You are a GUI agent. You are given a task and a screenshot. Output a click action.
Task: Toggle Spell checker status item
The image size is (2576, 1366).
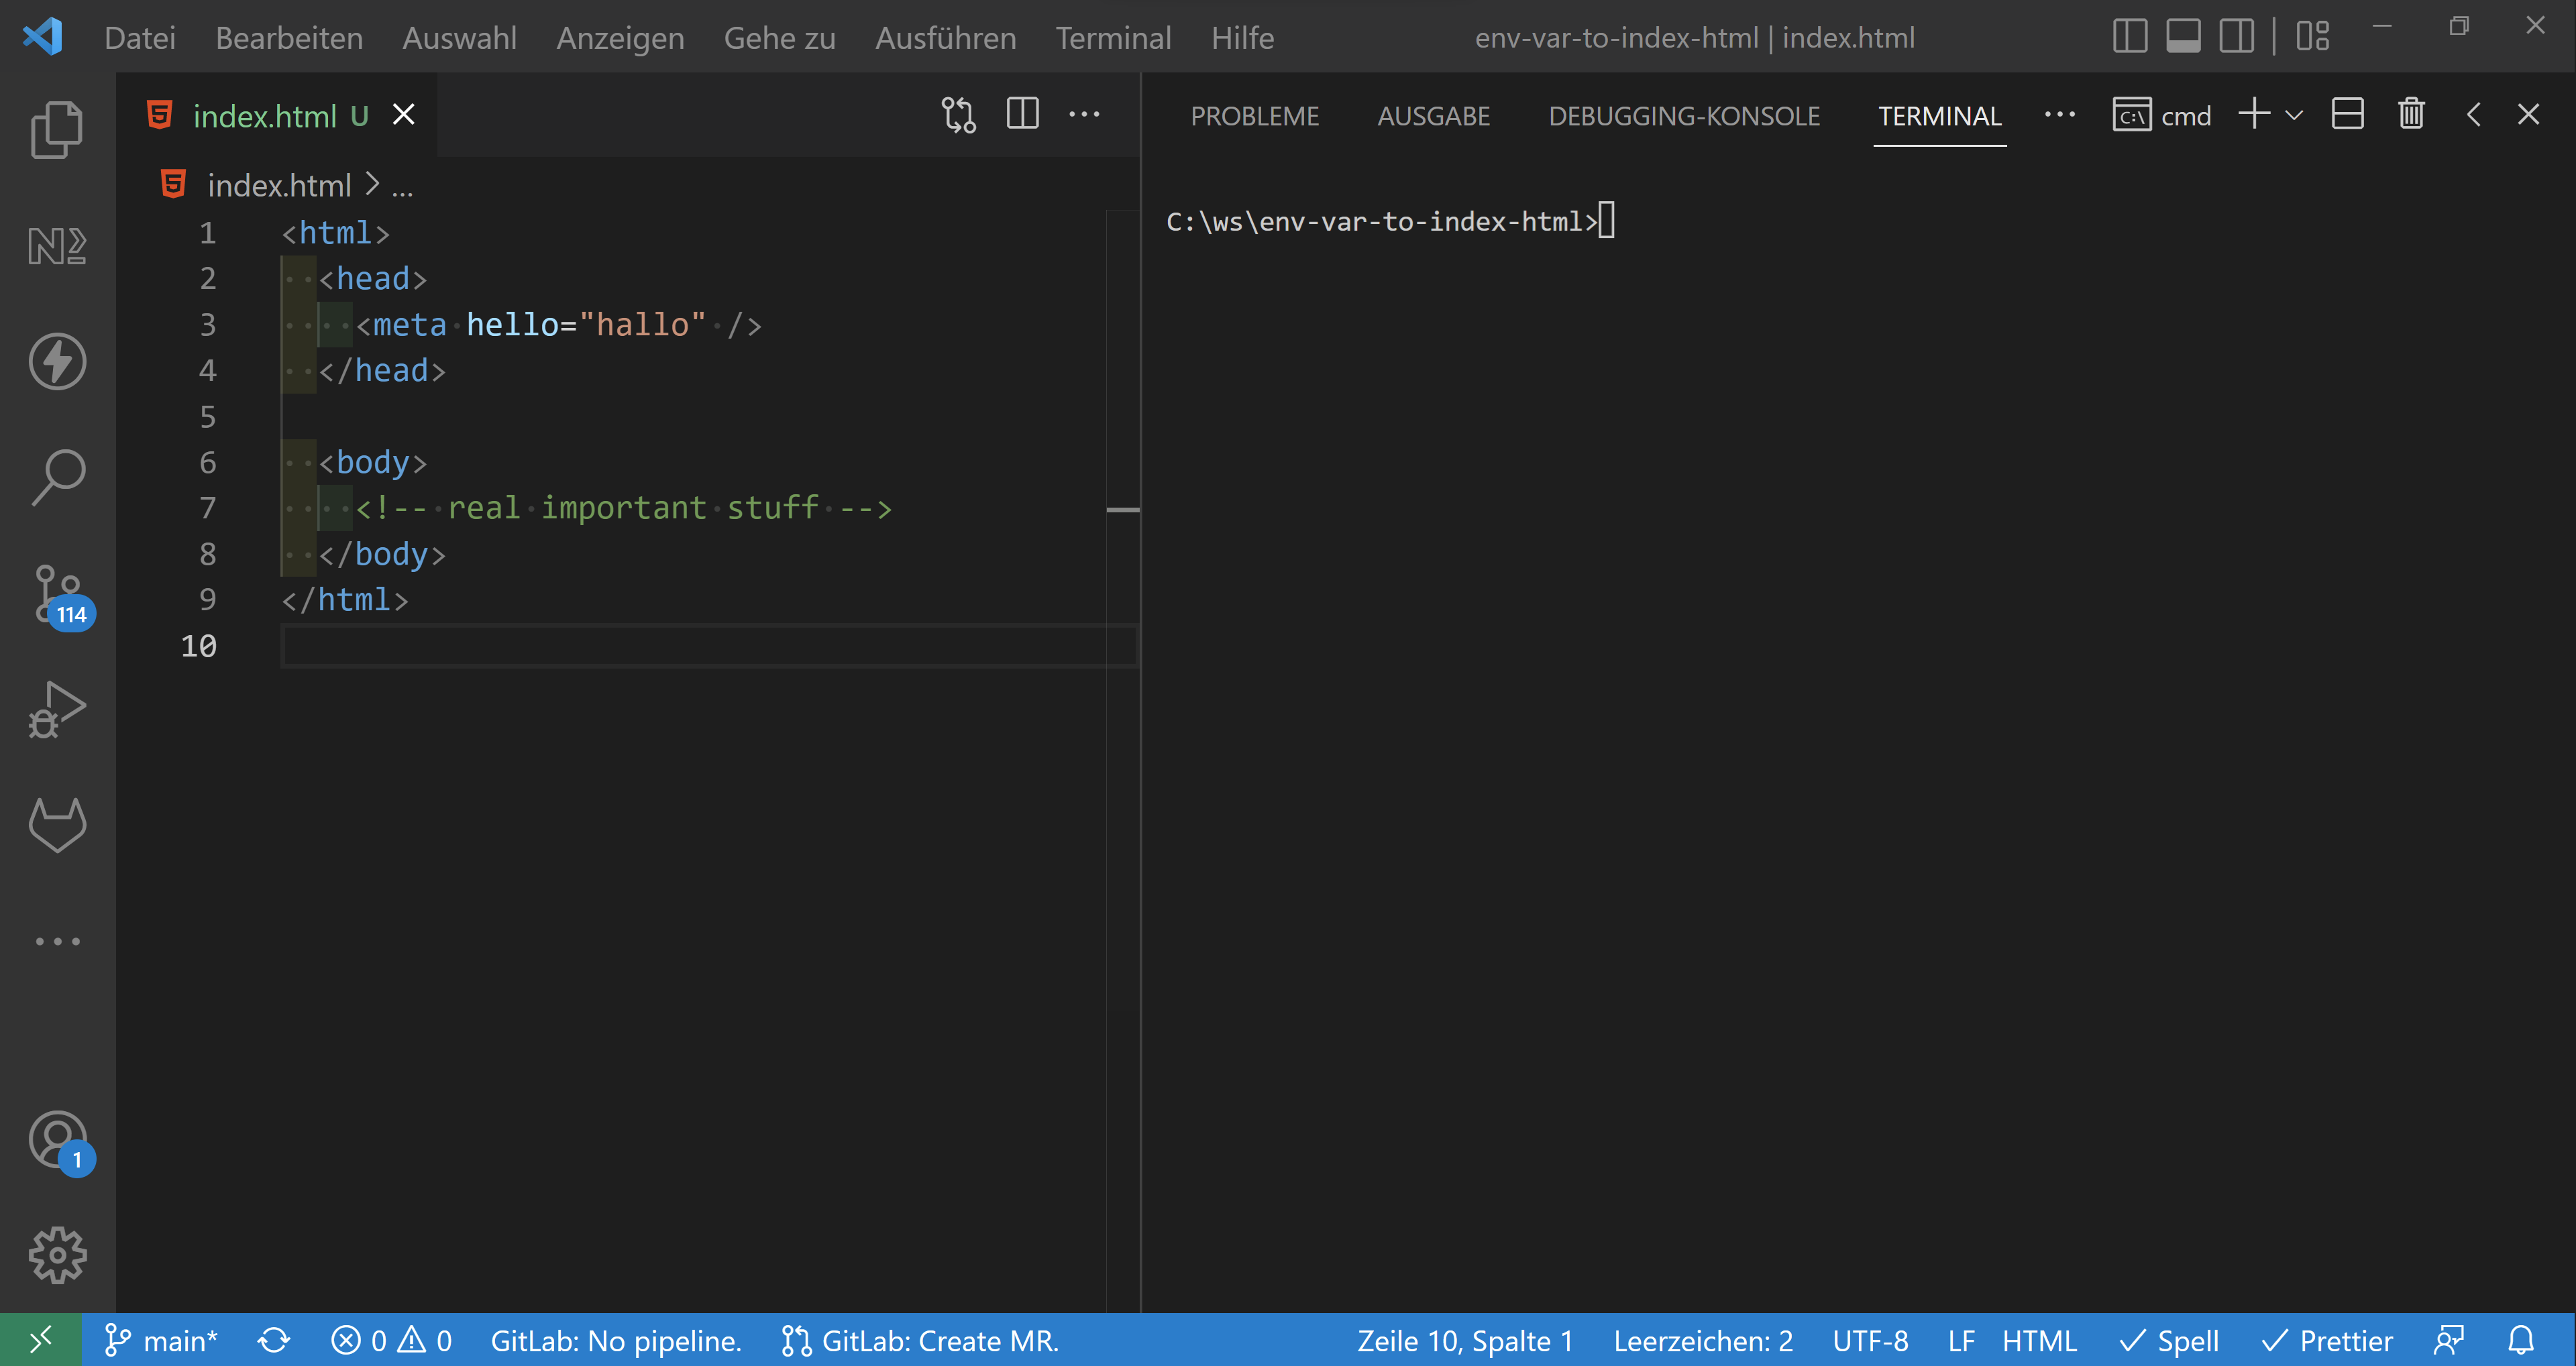pyautogui.click(x=2169, y=1341)
